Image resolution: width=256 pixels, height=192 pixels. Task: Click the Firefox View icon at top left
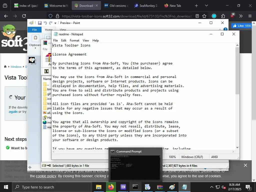pyautogui.click(x=5, y=6)
